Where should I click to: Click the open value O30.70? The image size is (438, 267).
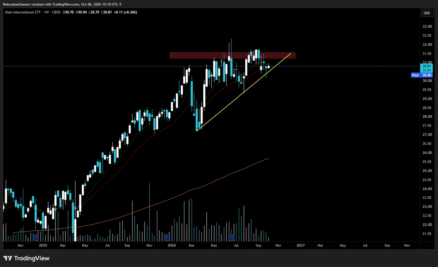(68, 12)
